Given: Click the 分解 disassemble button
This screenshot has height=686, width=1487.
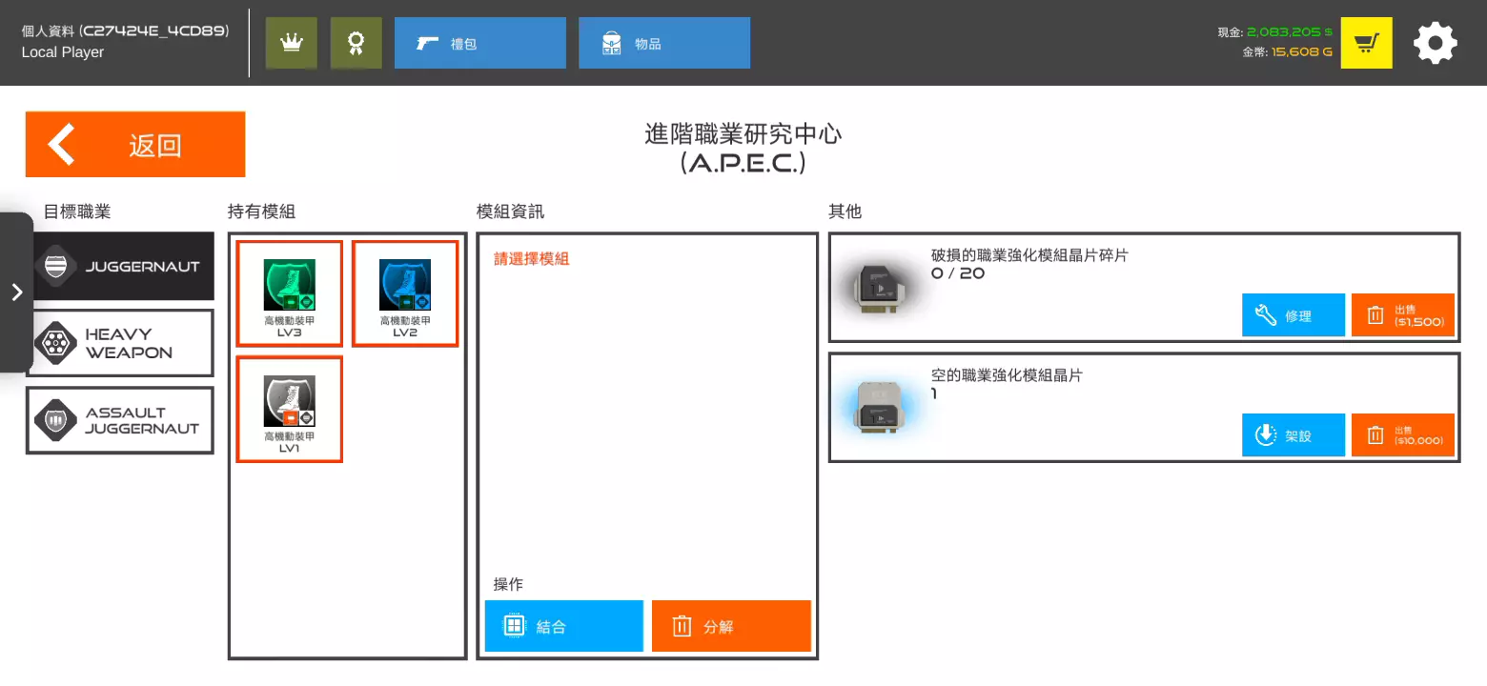Looking at the screenshot, I should pos(731,626).
